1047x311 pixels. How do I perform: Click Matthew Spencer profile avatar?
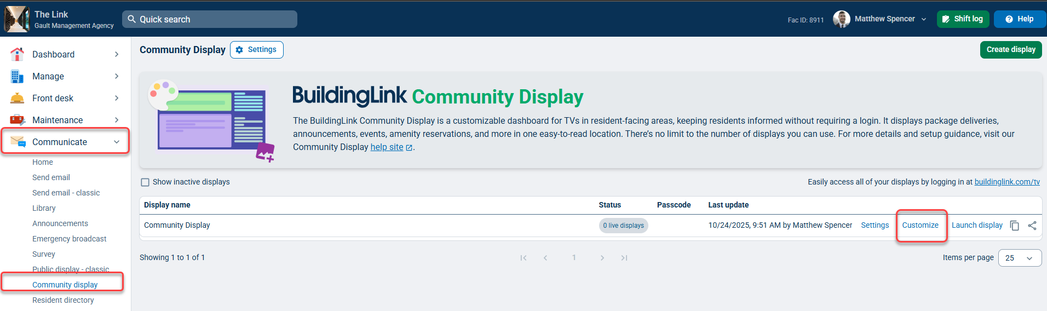pos(842,19)
